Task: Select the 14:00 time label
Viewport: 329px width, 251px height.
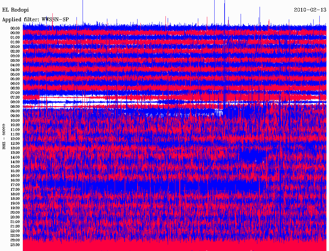Action: coord(15,157)
